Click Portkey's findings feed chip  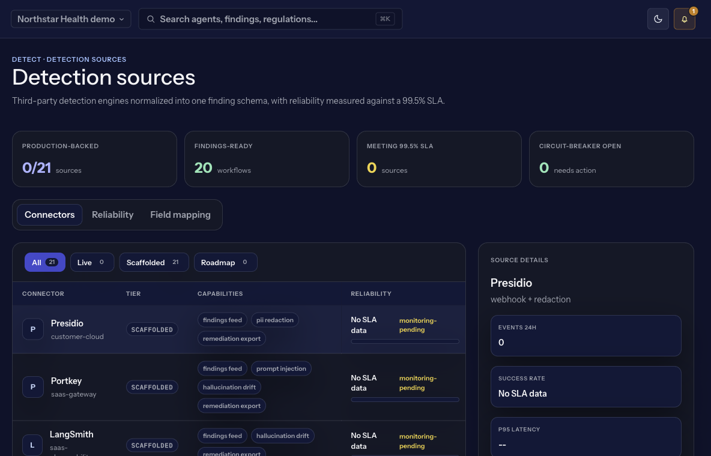point(222,368)
